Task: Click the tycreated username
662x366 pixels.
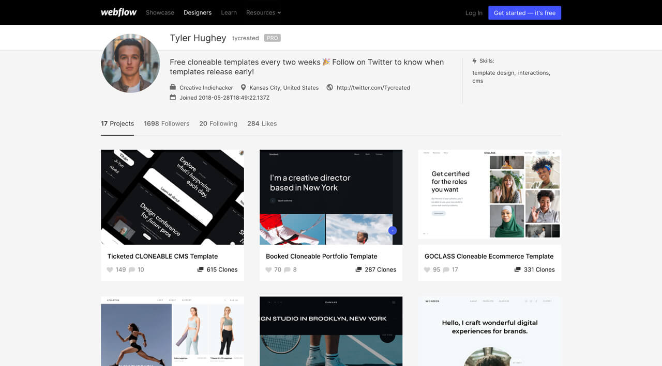Action: pyautogui.click(x=245, y=38)
